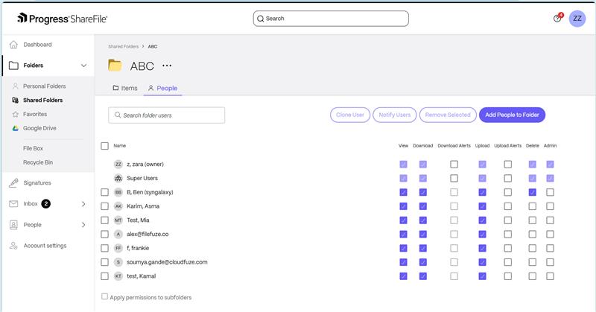The image size is (596, 312).
Task: Click the user name alex@filefuze.co
Action: point(148,234)
